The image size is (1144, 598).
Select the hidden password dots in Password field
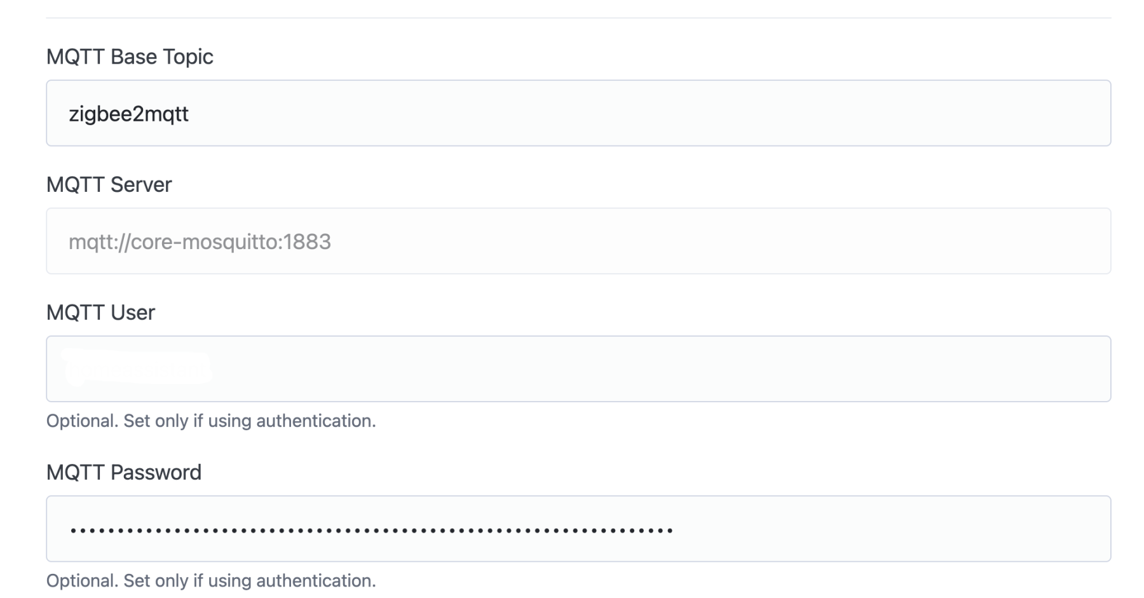tap(372, 529)
